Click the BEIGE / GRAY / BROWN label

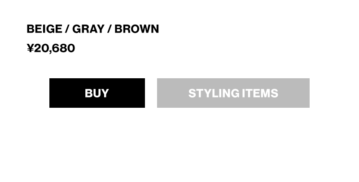(92, 29)
